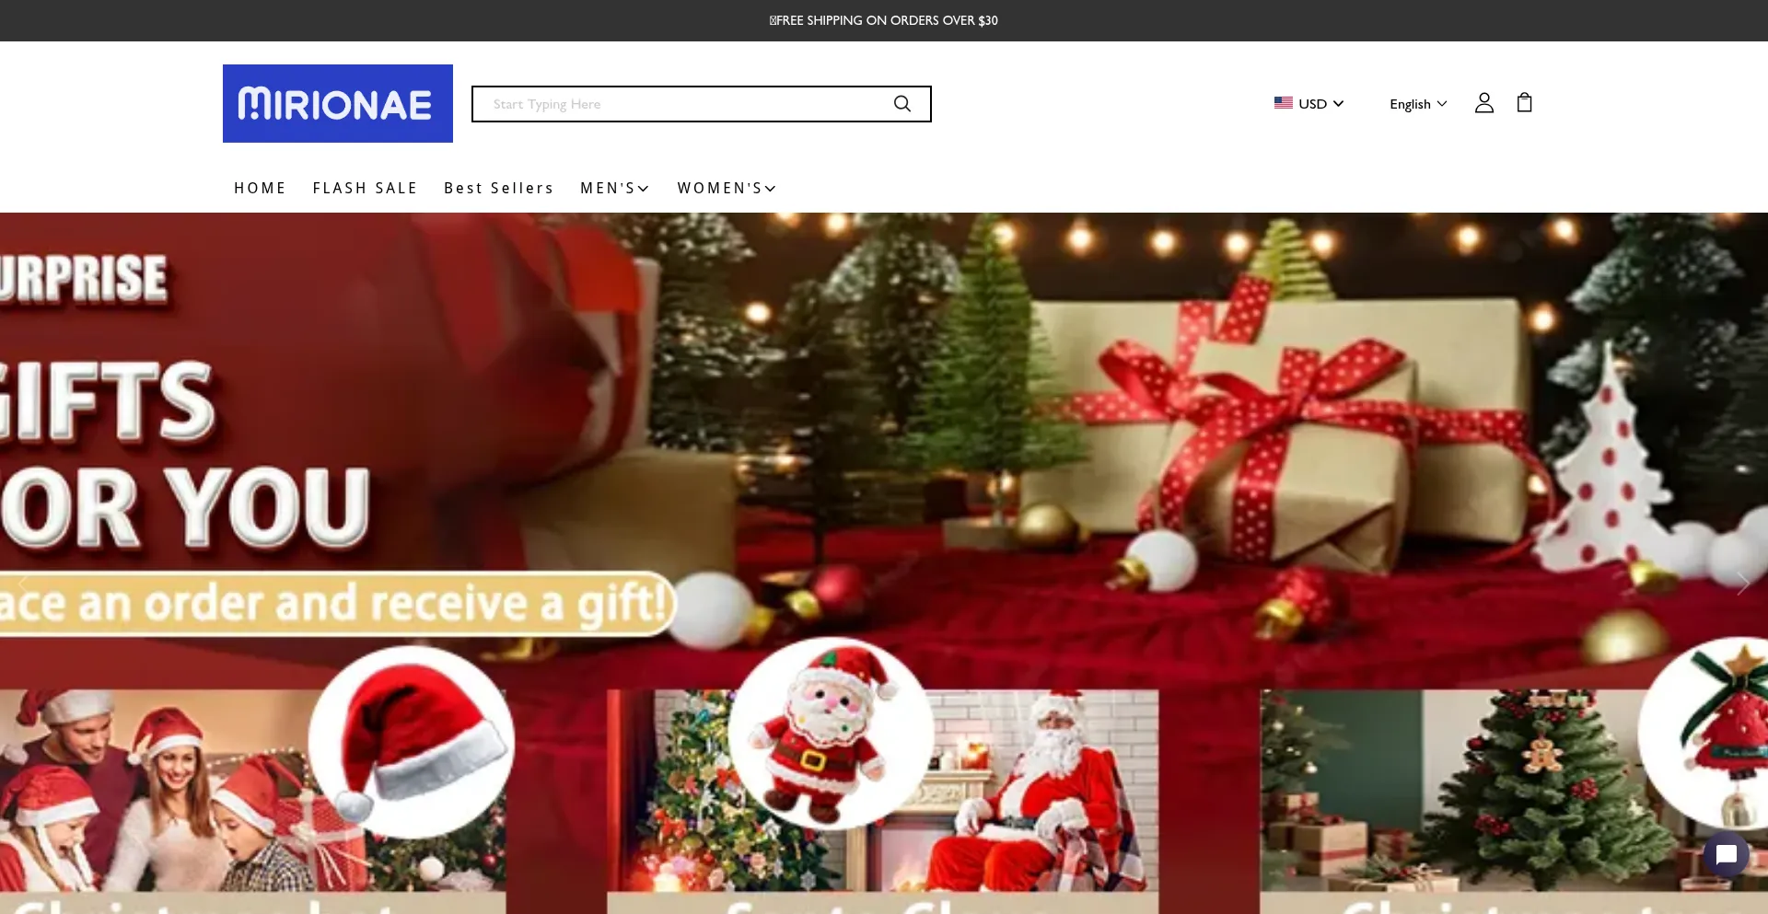Image resolution: width=1768 pixels, height=914 pixels.
Task: Open the shopping cart icon
Action: coord(1524,102)
